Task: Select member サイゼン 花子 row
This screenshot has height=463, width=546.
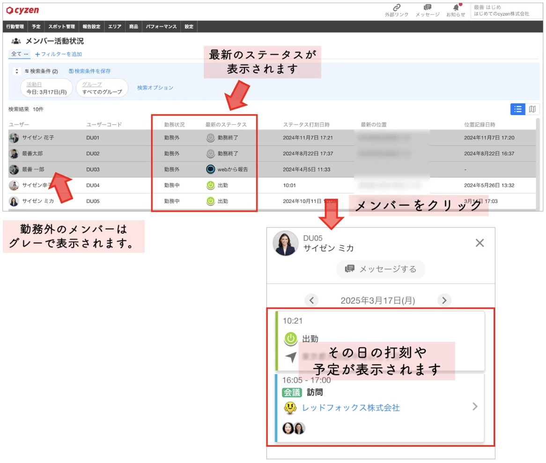Action: [272, 138]
